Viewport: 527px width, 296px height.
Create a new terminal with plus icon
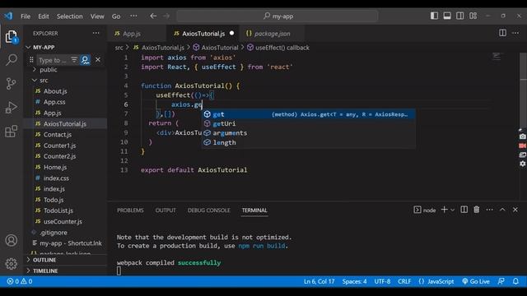[x=444, y=210]
